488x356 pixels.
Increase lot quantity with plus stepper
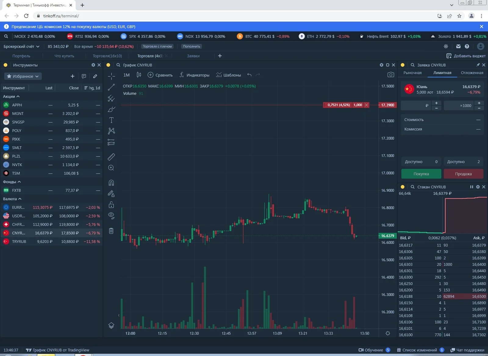coord(479,103)
